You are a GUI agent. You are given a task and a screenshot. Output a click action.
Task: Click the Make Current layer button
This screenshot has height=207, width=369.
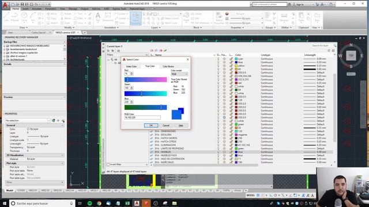coord(170,18)
